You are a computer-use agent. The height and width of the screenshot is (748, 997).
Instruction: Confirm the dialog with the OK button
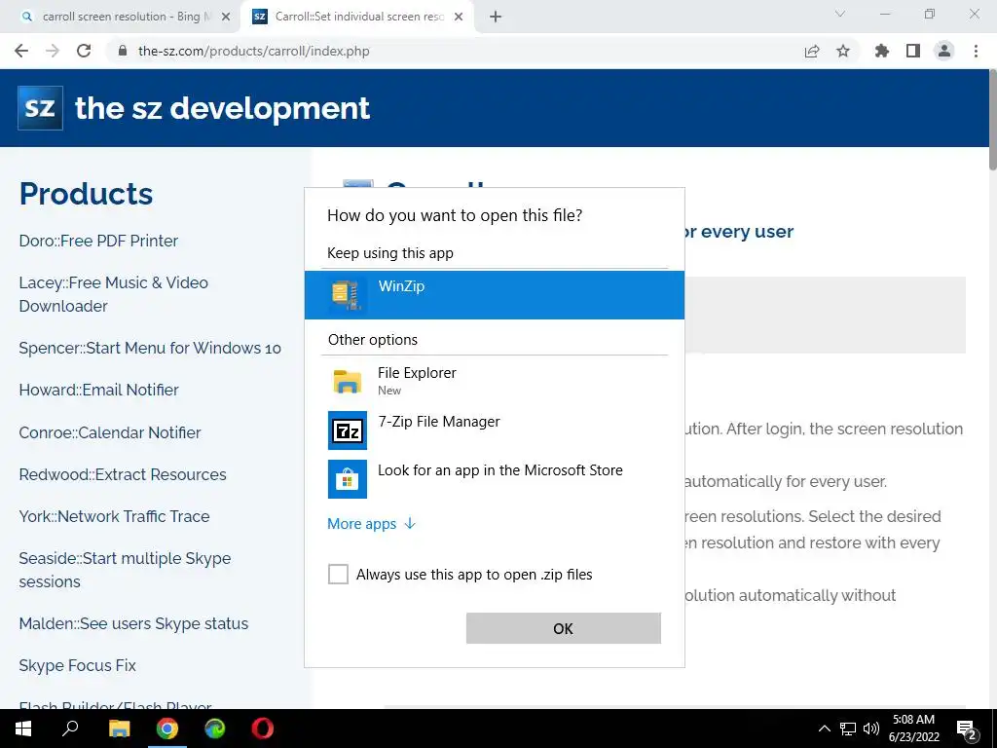point(564,628)
